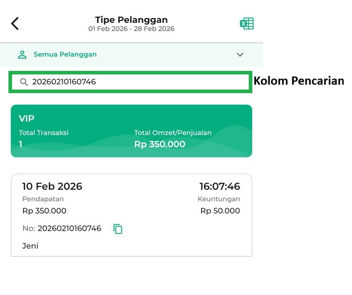Copy the transaction number with copy icon
The height and width of the screenshot is (295, 352).
[x=118, y=229]
